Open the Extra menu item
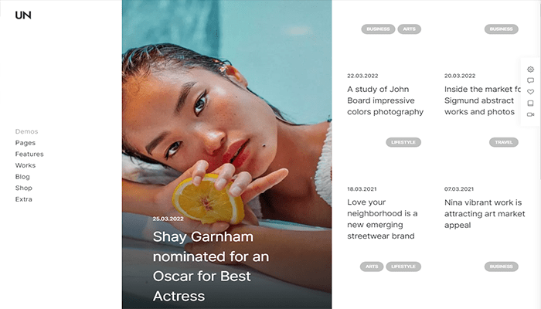This screenshot has width=541, height=309. (23, 199)
